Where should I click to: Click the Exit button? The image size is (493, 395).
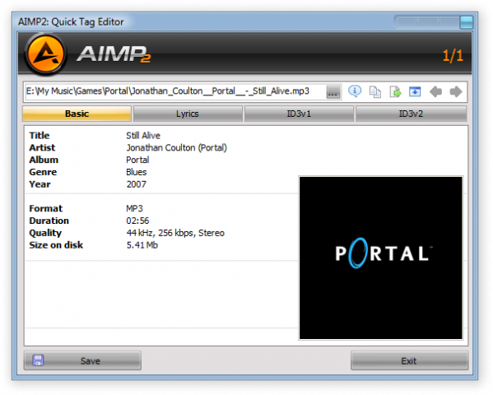[x=409, y=360]
